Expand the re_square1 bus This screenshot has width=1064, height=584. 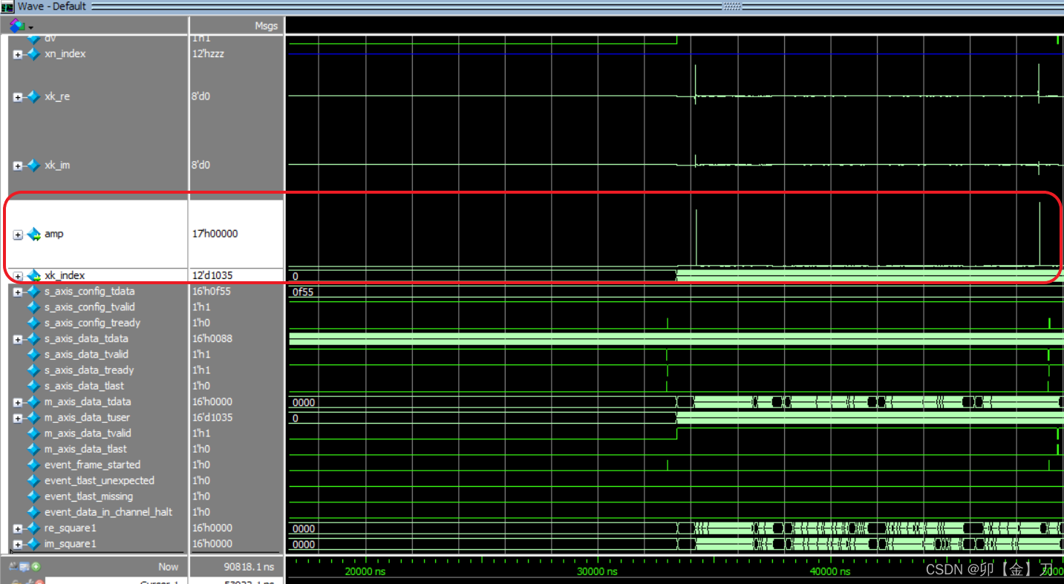pyautogui.click(x=18, y=529)
